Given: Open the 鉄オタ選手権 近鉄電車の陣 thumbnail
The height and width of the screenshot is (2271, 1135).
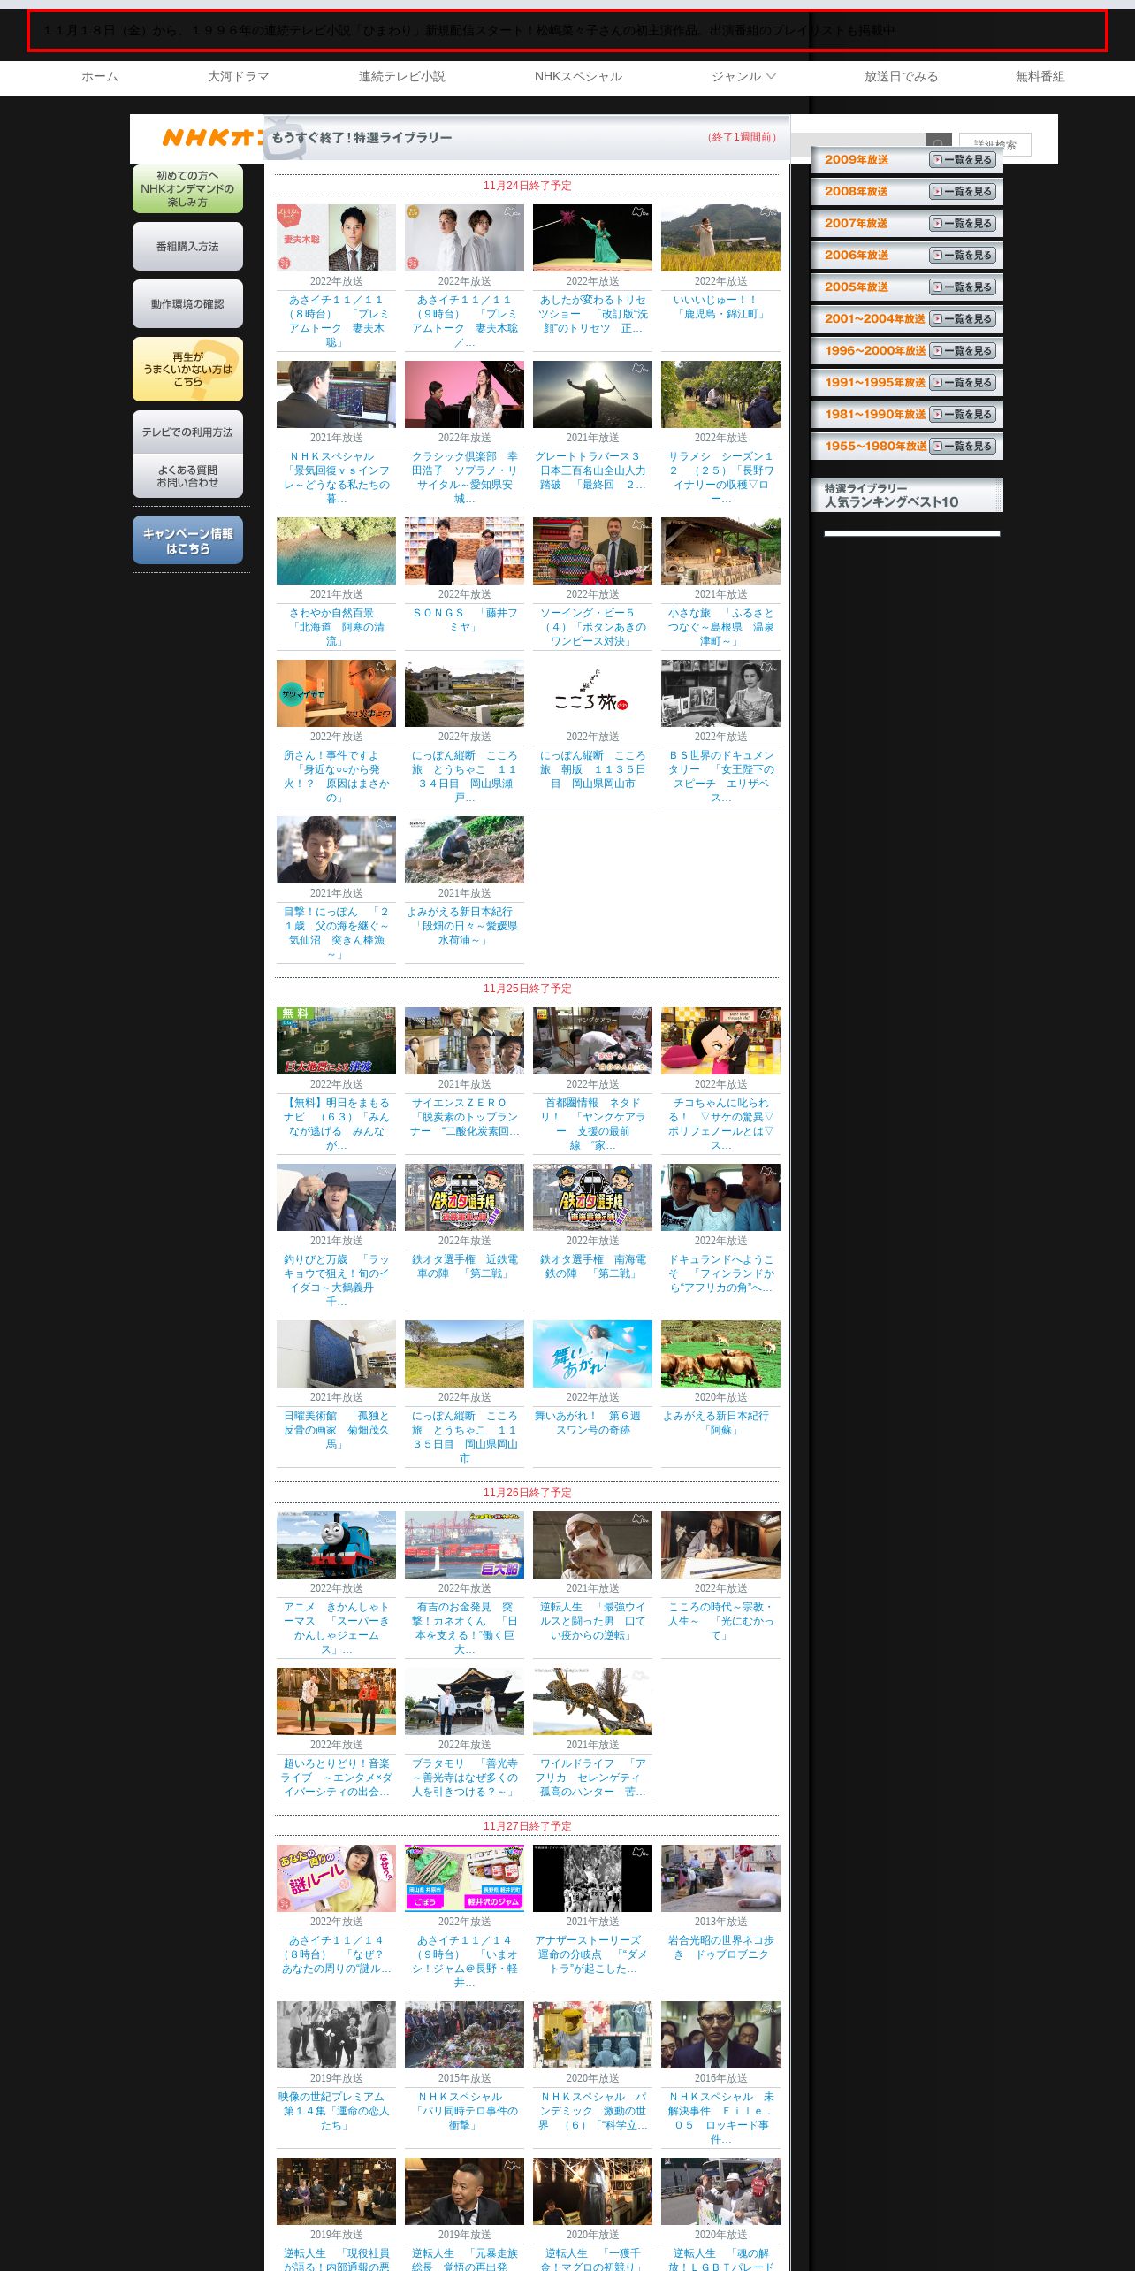Looking at the screenshot, I should coord(464,1197).
